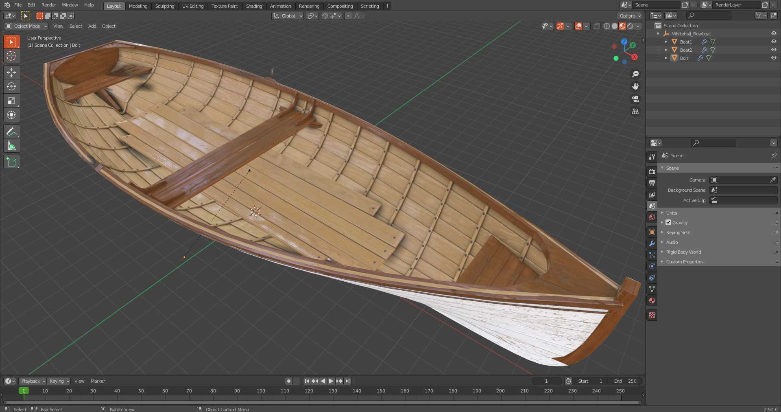Click the Zoom view icon in viewport
The image size is (781, 412).
tap(635, 74)
